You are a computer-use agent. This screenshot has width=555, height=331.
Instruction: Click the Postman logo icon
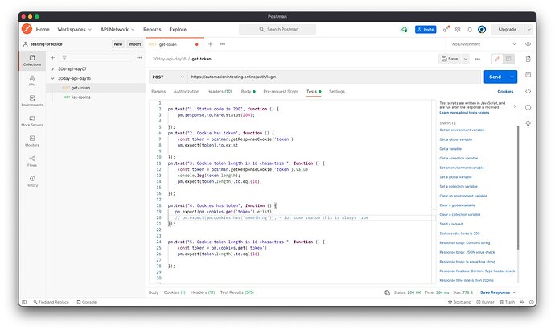pyautogui.click(x=27, y=29)
